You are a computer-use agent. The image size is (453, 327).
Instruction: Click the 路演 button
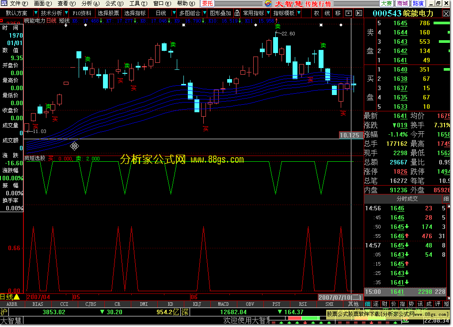[419, 4]
